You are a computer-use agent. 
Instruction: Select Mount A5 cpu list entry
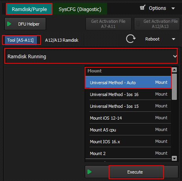[128, 130]
